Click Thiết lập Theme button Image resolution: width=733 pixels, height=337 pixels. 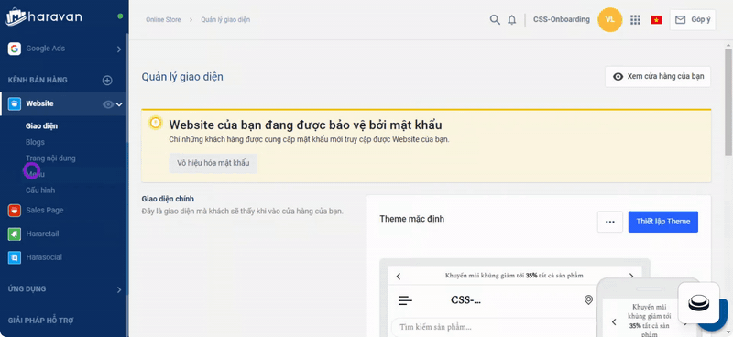(662, 222)
